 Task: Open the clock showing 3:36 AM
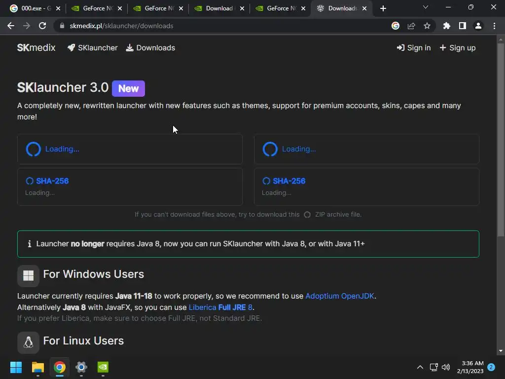[470, 367]
